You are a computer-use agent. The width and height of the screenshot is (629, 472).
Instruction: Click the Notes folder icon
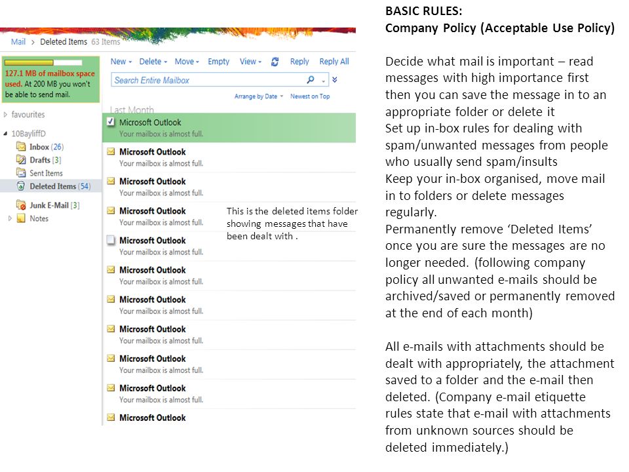(21, 218)
